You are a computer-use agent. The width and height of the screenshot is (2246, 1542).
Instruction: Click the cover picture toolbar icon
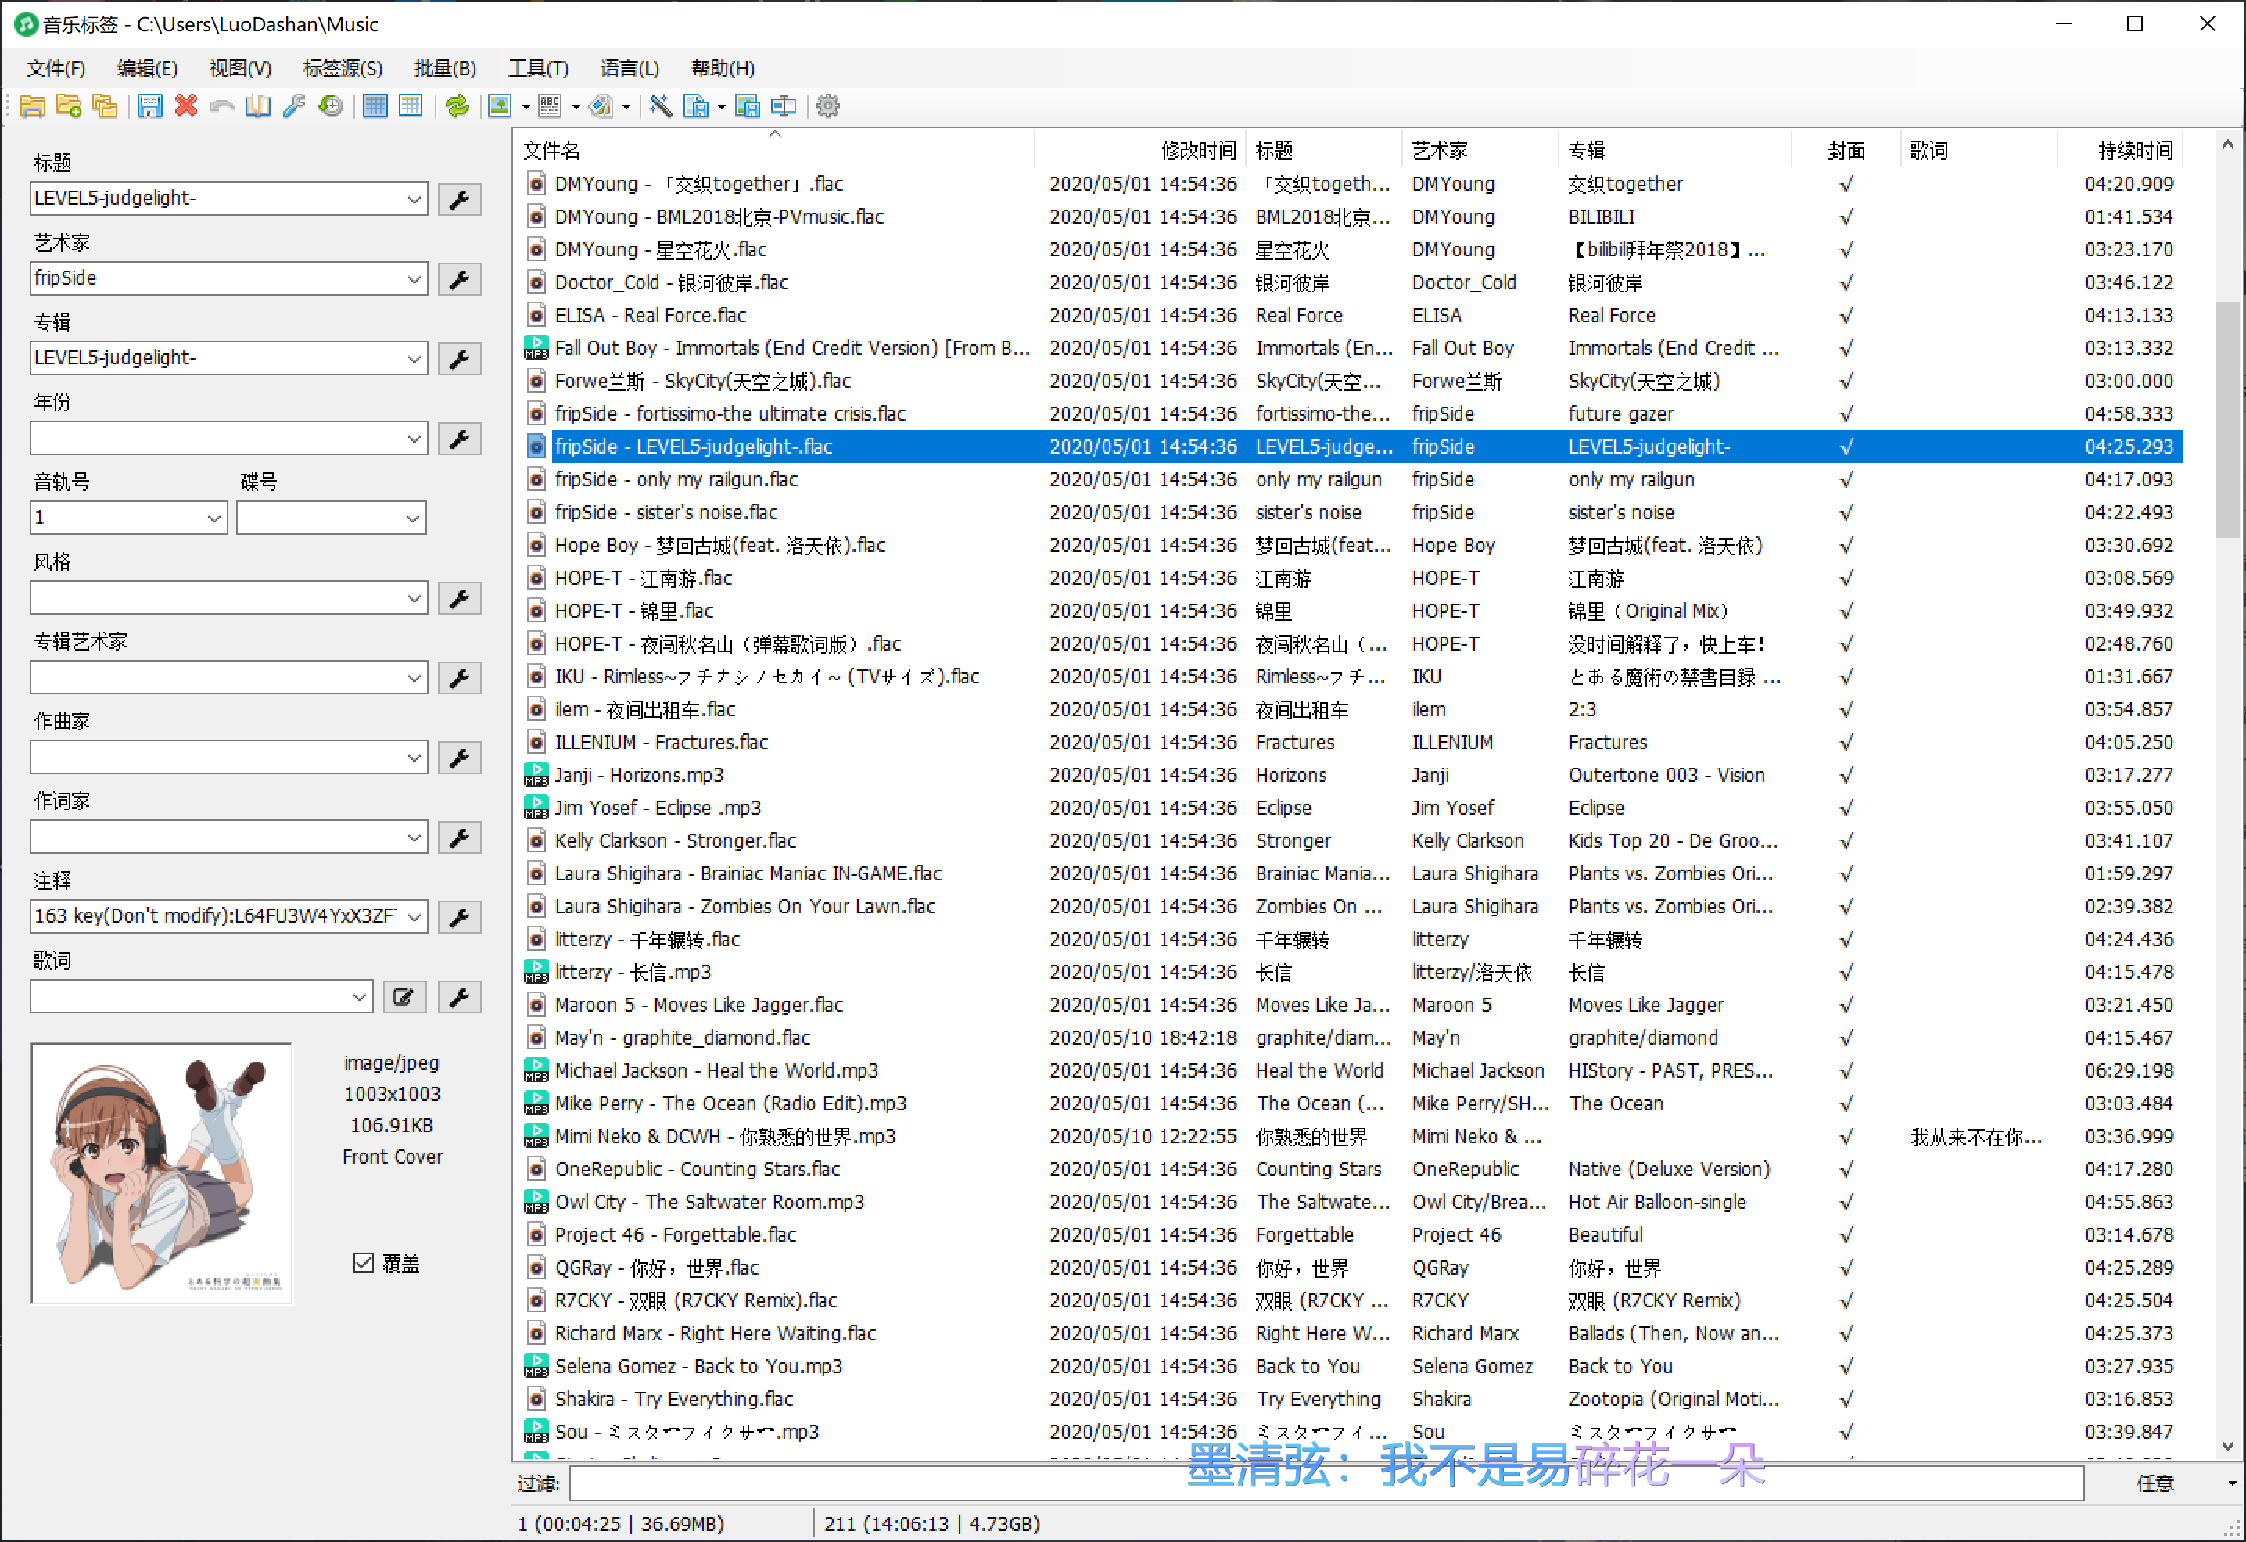click(500, 106)
